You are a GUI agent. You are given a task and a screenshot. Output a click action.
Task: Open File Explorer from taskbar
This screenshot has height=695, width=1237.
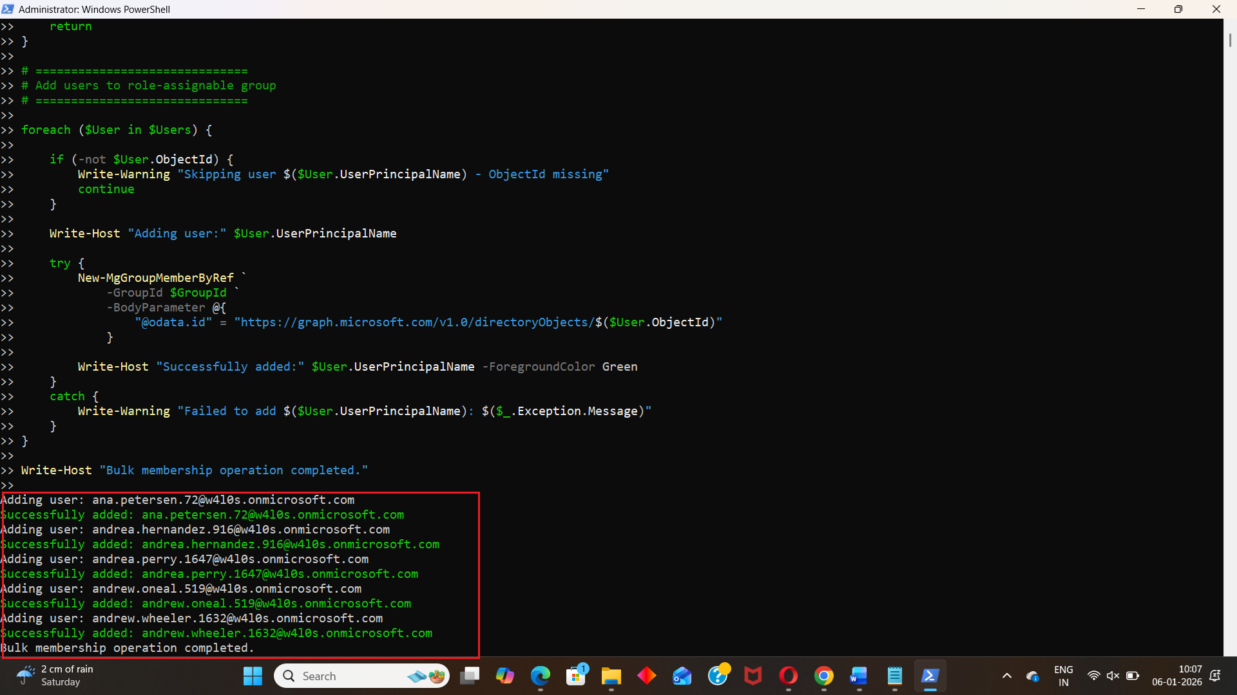coord(611,676)
